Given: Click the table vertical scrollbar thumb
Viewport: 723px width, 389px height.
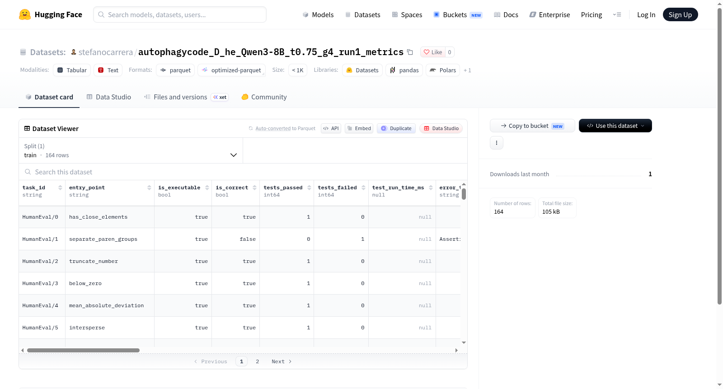Looking at the screenshot, I should (464, 194).
